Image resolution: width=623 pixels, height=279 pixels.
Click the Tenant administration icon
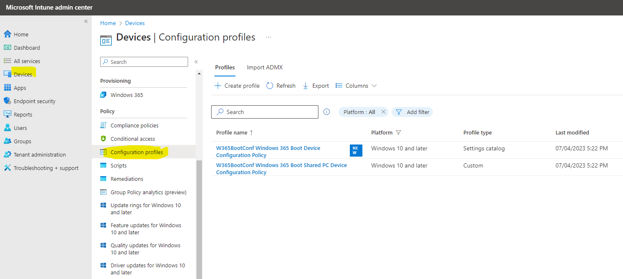point(7,155)
